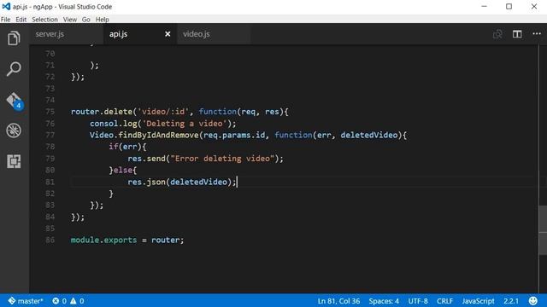Open Source Control view with 4 changes
Viewport: 547px width, 307px height.
[15, 101]
